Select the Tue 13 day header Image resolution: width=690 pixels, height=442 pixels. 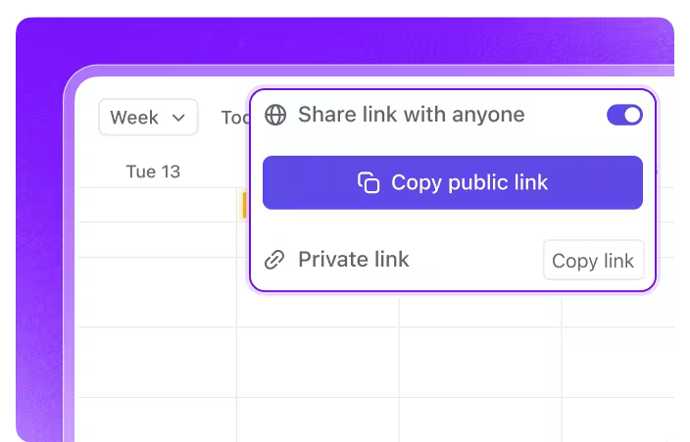(153, 172)
